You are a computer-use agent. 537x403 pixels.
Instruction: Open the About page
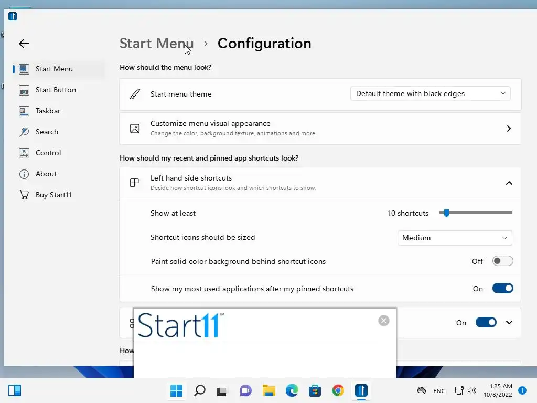[58, 174]
